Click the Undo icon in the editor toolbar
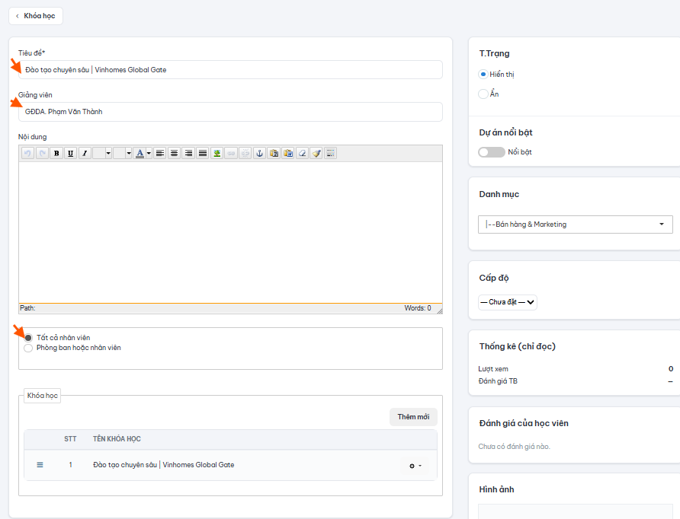Image resolution: width=680 pixels, height=519 pixels. (27, 153)
